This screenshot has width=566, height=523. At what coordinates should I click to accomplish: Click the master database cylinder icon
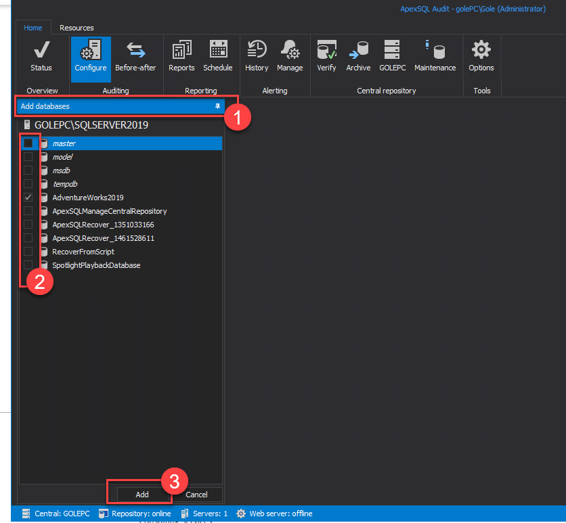point(44,143)
